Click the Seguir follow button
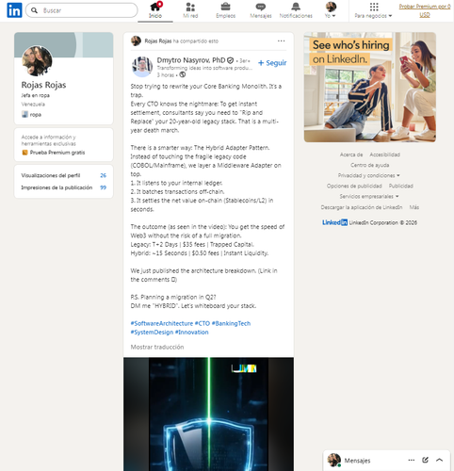 pos(272,63)
